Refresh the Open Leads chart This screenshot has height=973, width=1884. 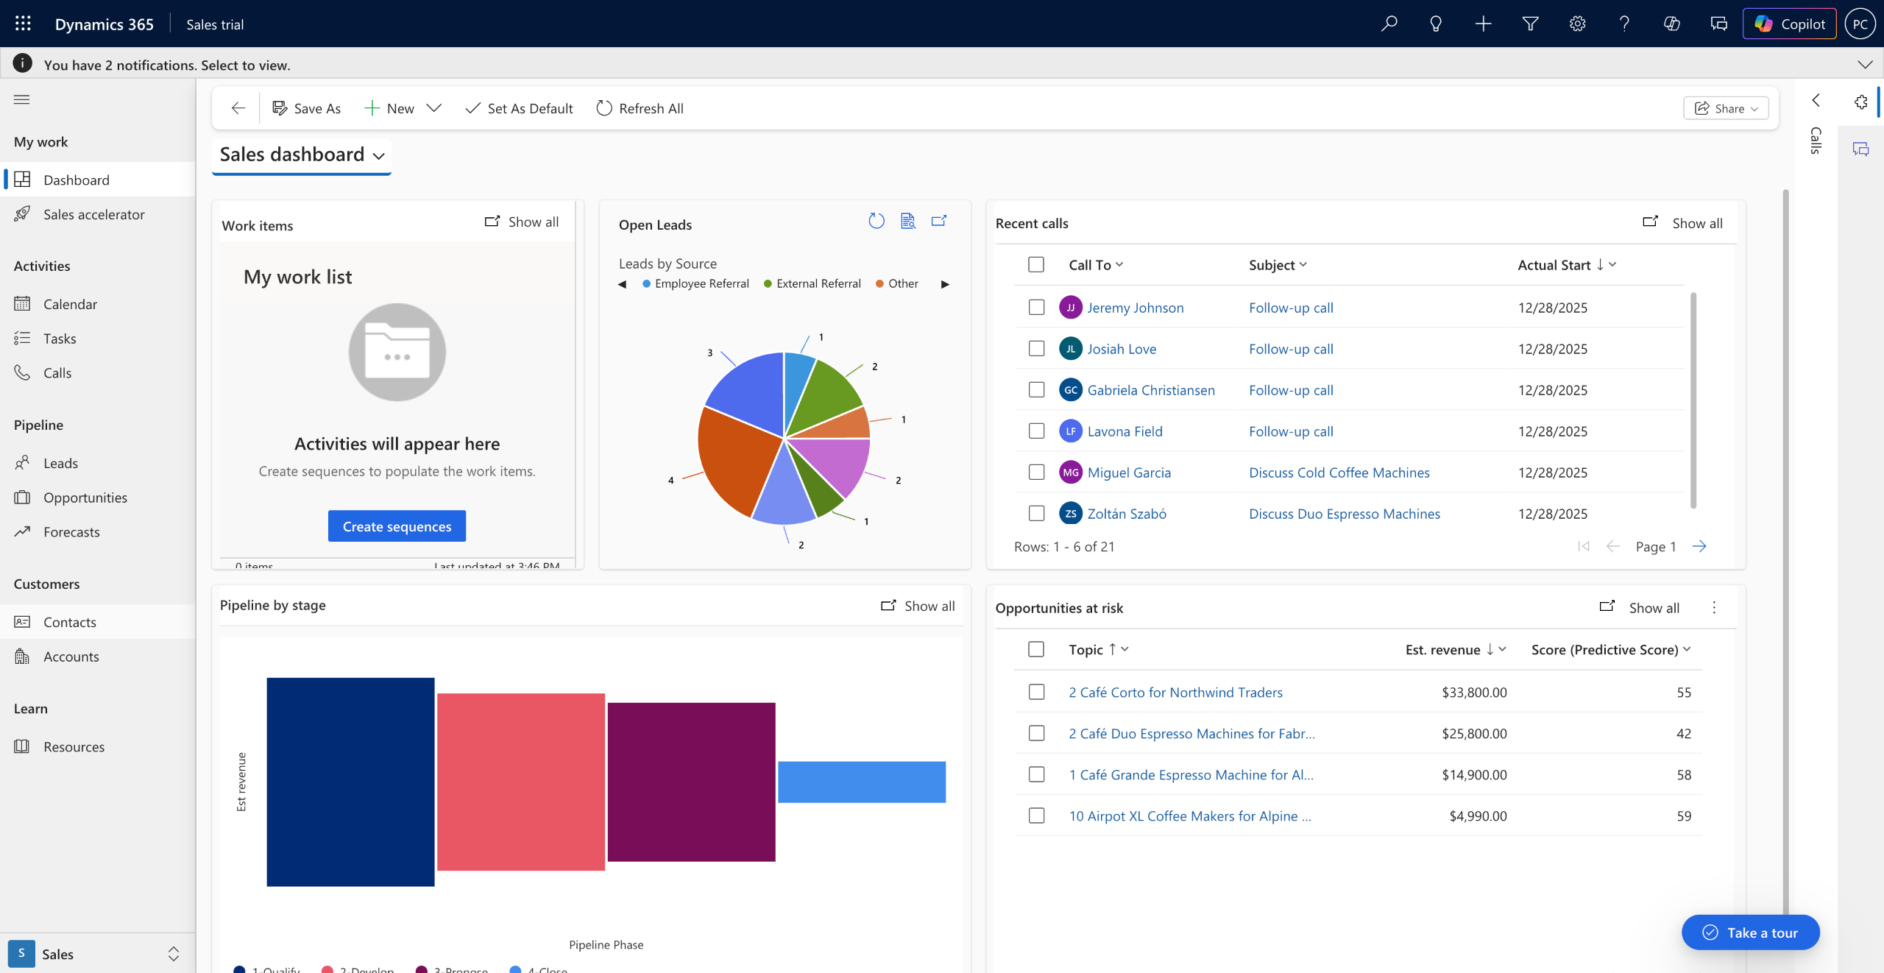click(x=876, y=221)
